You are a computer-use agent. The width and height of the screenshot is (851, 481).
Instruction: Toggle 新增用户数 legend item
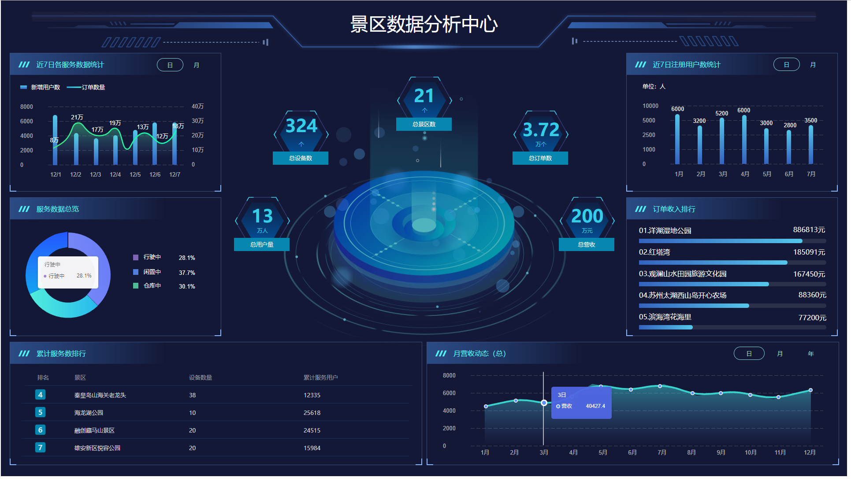point(40,87)
